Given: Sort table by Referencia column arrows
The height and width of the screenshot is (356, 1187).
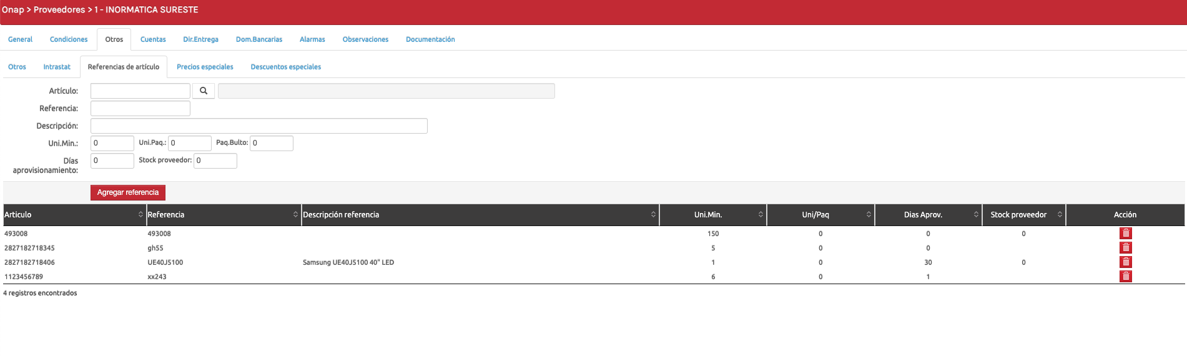Looking at the screenshot, I should coord(295,215).
